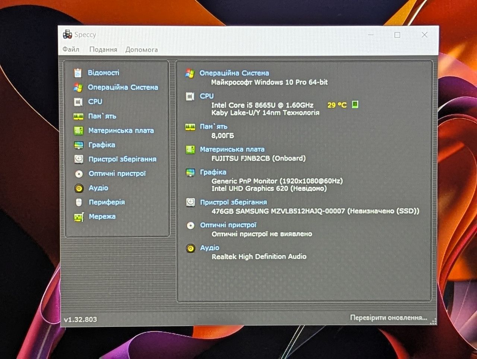Select the Мережа network sidebar item

tap(102, 216)
